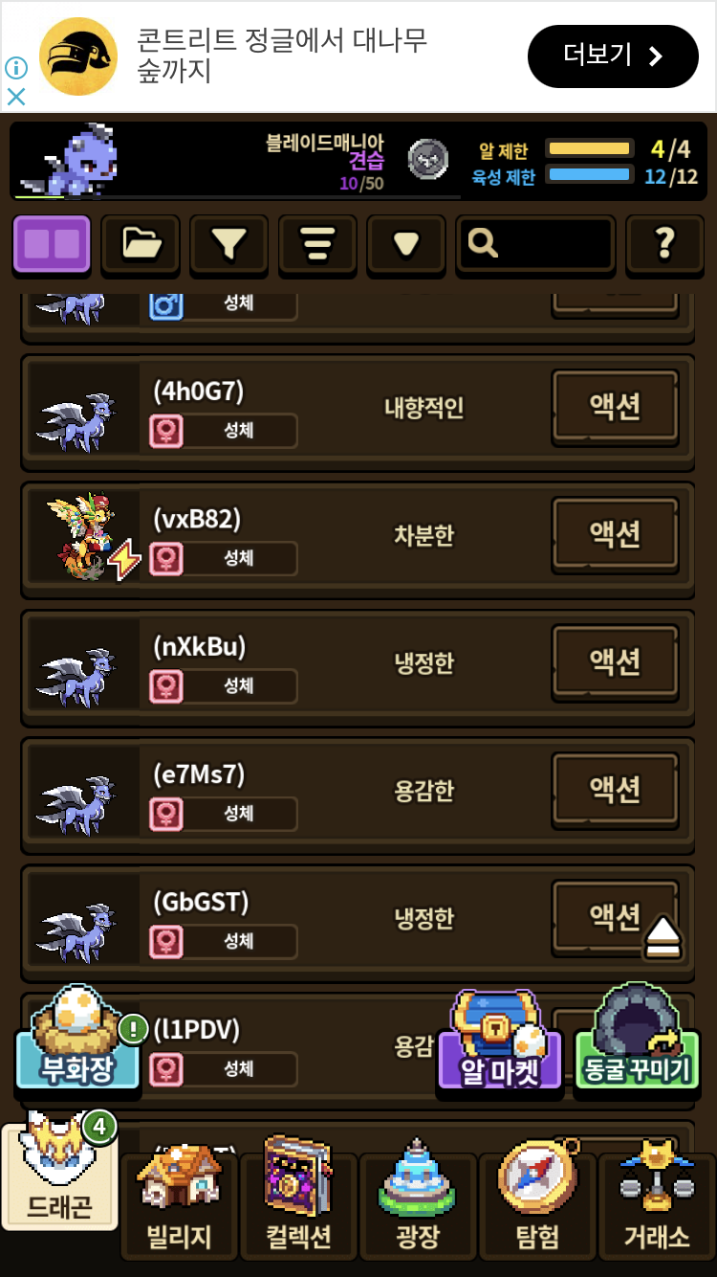Image resolution: width=717 pixels, height=1277 pixels.
Task: Click the scroll-to-top eject arrow
Action: pyautogui.click(x=662, y=936)
